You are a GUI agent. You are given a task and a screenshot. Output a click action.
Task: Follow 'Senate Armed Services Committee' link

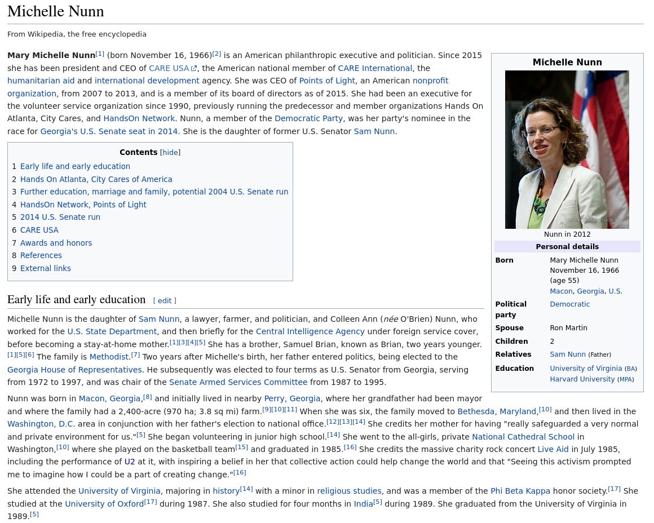[238, 383]
